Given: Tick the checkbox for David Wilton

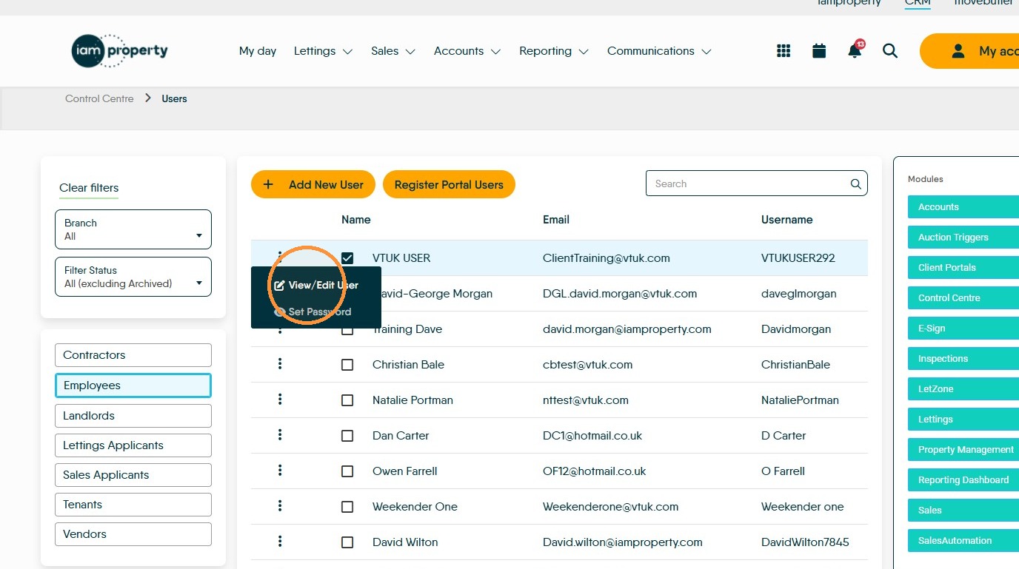Looking at the screenshot, I should (x=347, y=542).
